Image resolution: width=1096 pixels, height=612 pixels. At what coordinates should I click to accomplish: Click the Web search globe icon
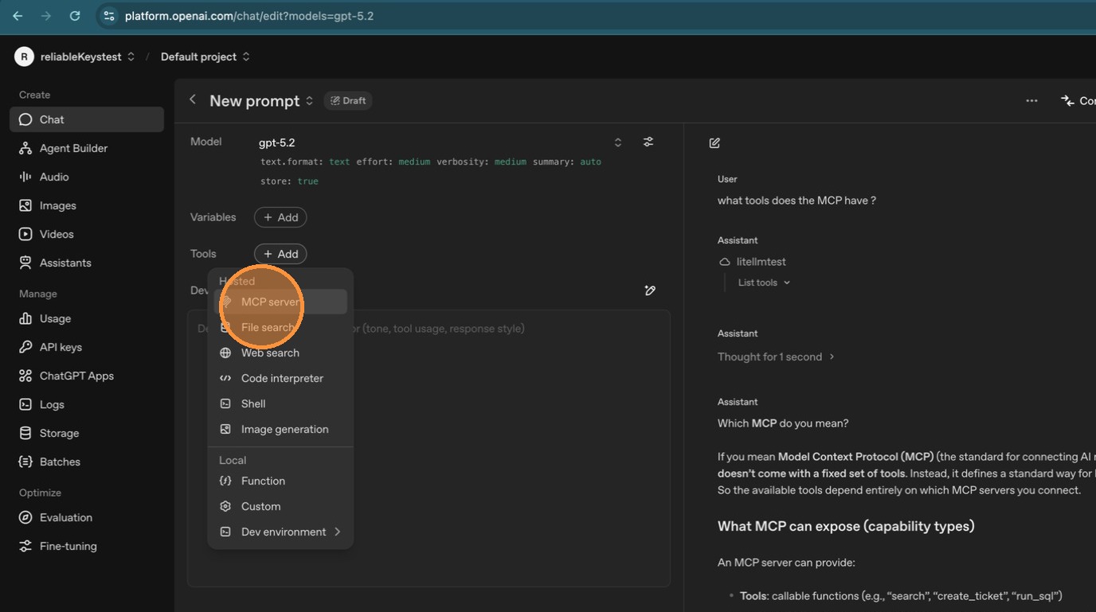pyautogui.click(x=225, y=353)
